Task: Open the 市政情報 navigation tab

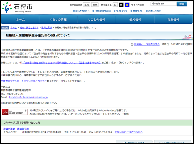Action: 173,19
